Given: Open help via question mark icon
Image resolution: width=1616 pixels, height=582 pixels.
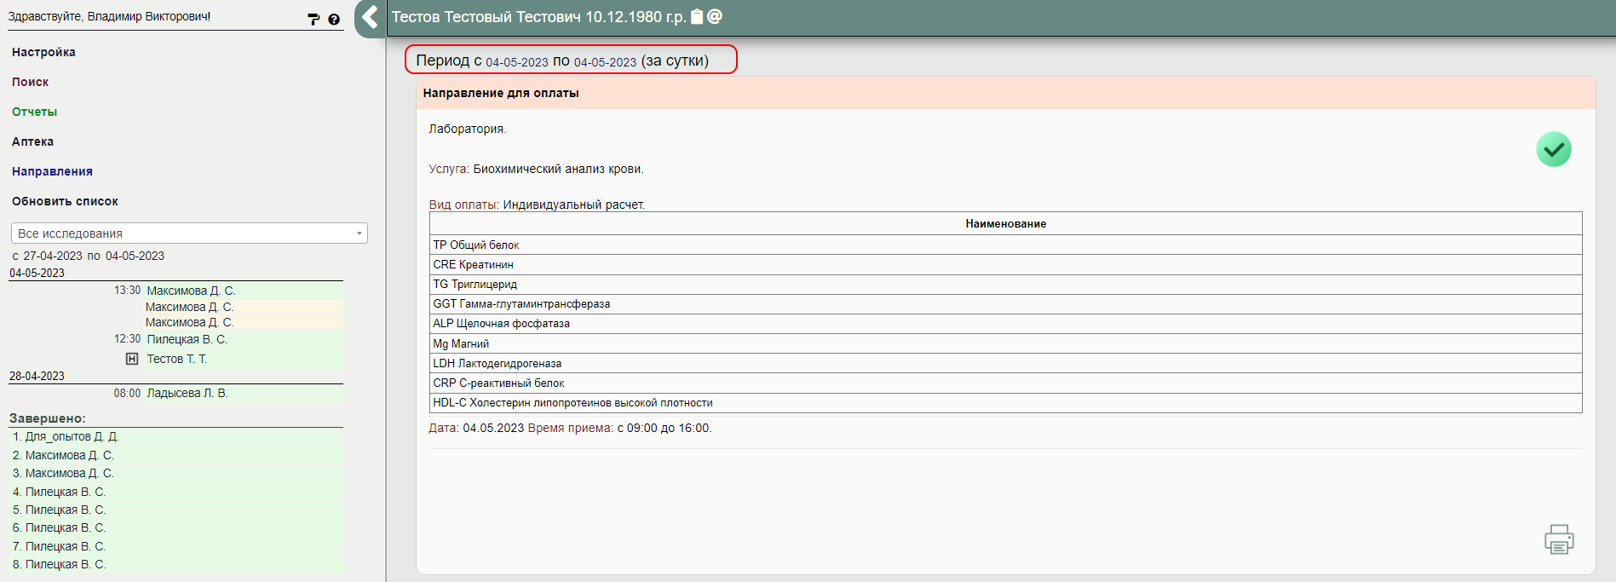Looking at the screenshot, I should 334,19.
